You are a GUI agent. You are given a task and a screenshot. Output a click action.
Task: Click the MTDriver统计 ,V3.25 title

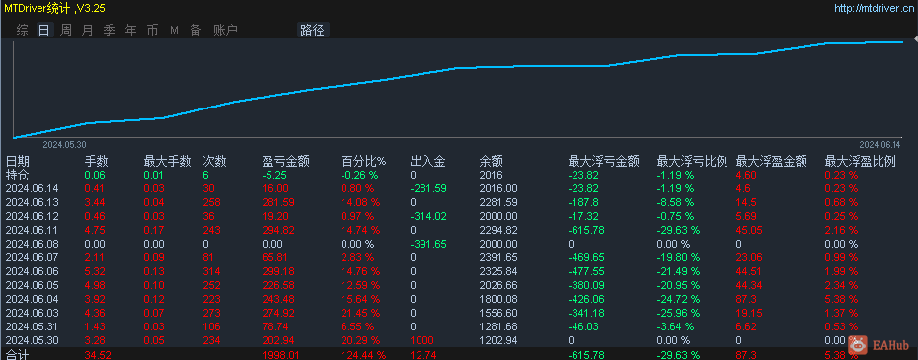pyautogui.click(x=55, y=8)
